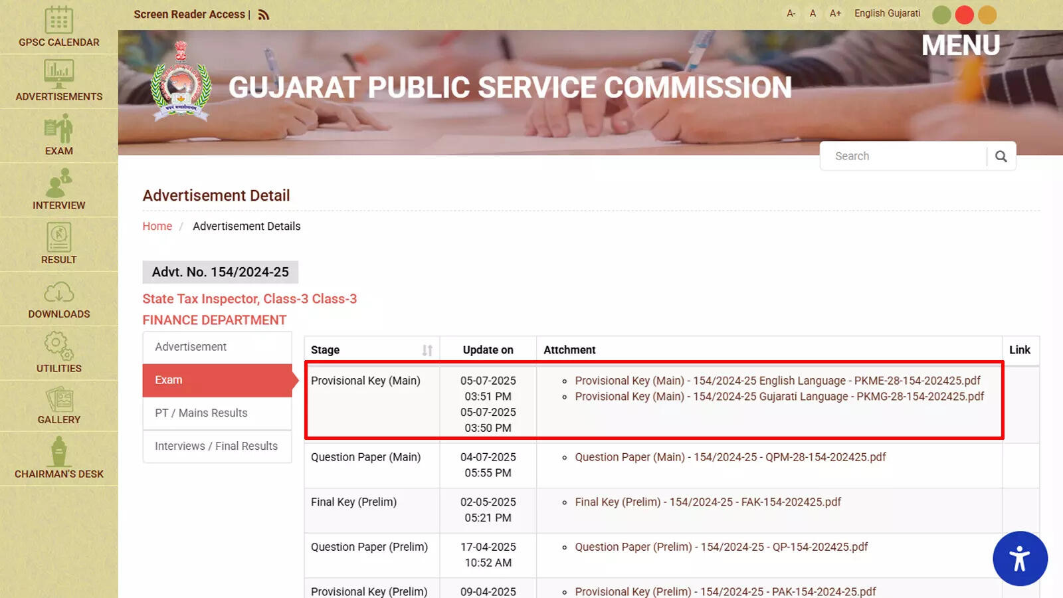The width and height of the screenshot is (1063, 598).
Task: Go to Home breadcrumb link
Action: (x=157, y=226)
